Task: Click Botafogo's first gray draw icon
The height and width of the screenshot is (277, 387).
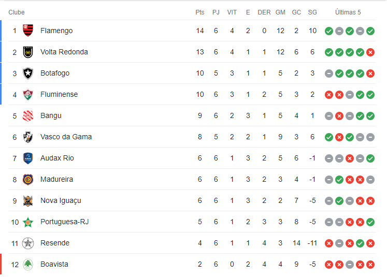Action: [329, 74]
